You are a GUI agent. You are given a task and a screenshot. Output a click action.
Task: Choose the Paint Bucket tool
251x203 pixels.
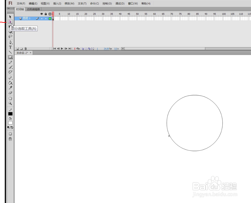(x=10, y=83)
